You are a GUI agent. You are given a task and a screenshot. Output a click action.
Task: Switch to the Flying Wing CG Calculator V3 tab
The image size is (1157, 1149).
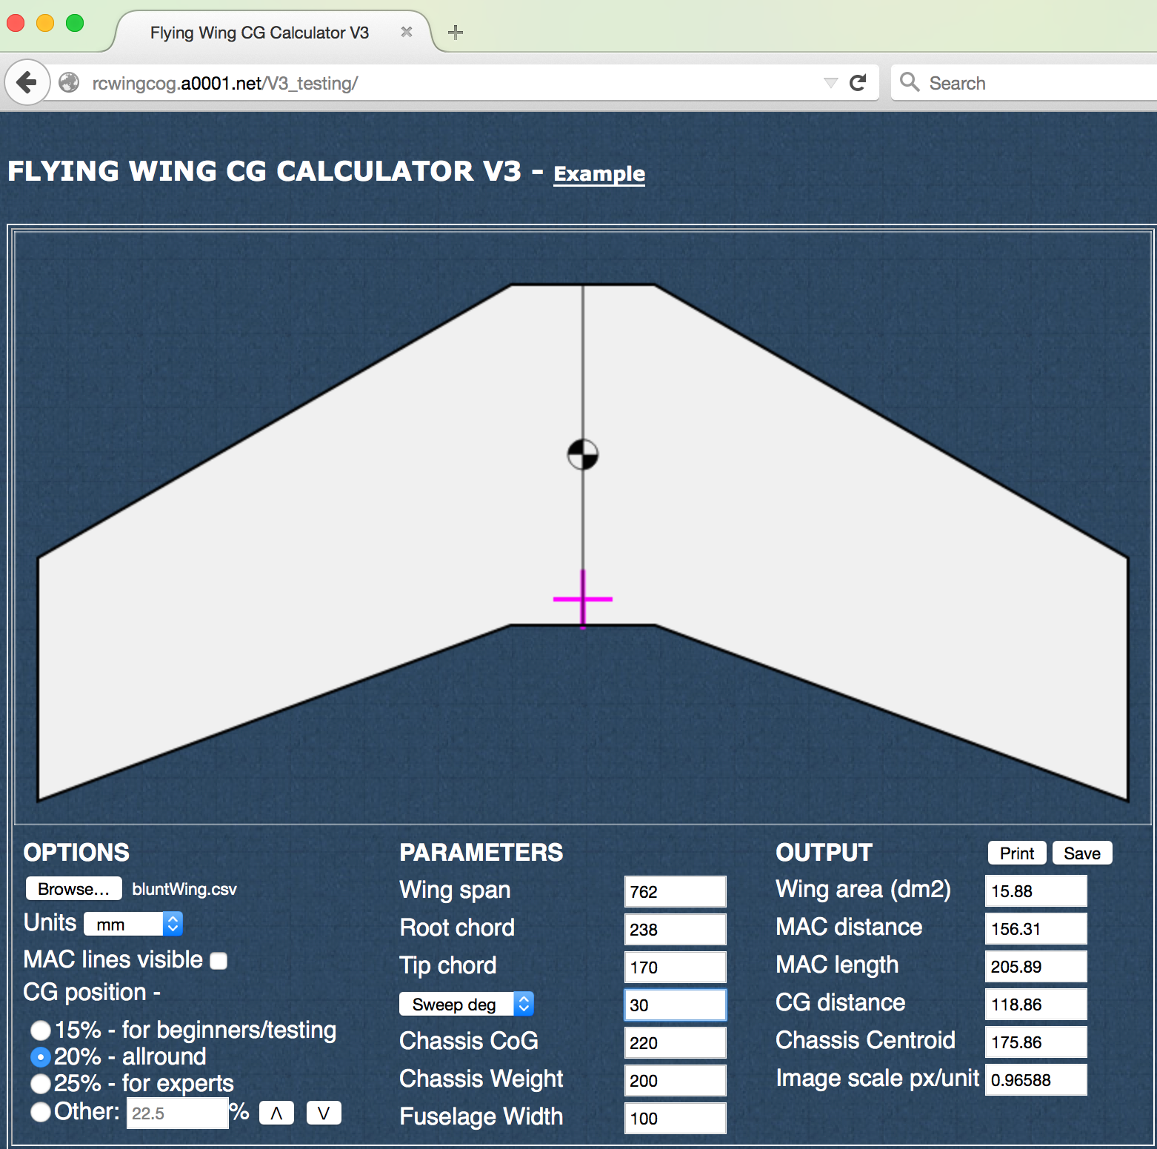pyautogui.click(x=259, y=32)
